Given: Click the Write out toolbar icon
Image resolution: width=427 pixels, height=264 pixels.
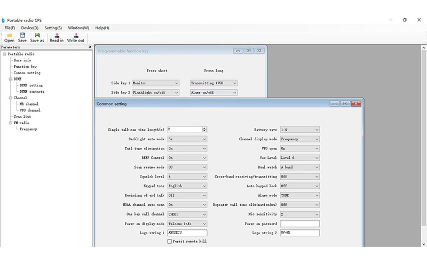Looking at the screenshot, I should click(76, 35).
